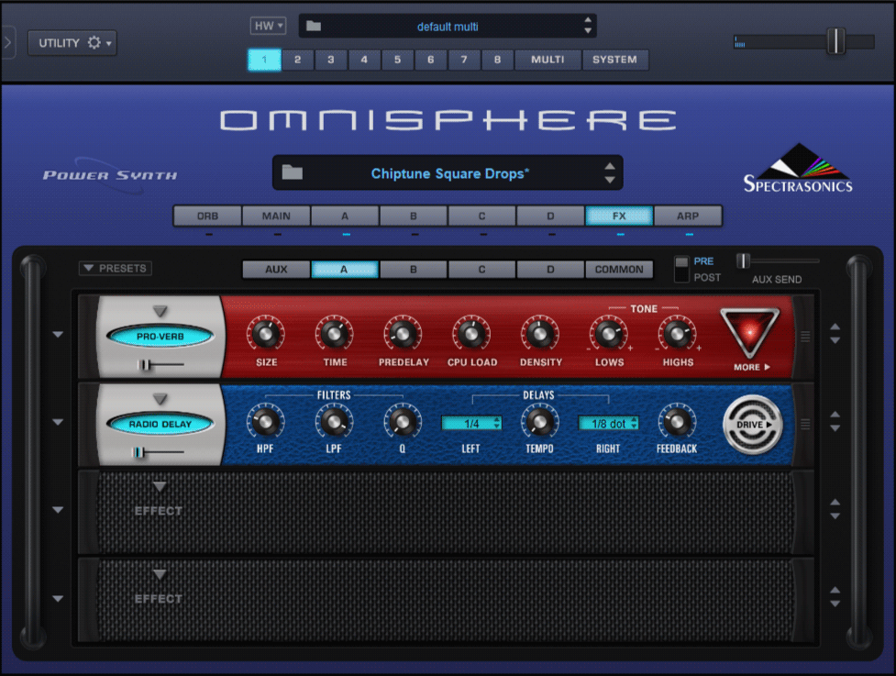The image size is (896, 676).
Task: Open the SYSTEM page
Action: click(x=614, y=60)
